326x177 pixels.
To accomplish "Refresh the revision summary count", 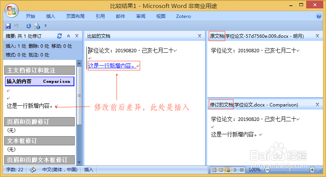I will click(x=59, y=36).
